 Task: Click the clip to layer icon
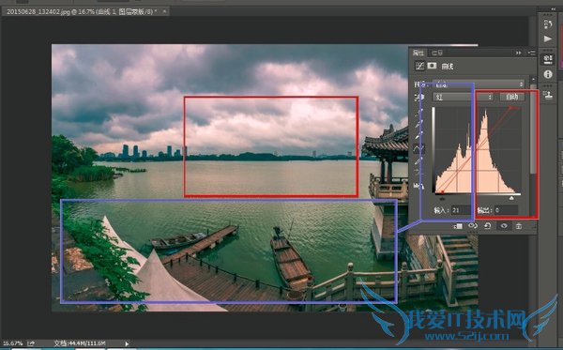tap(458, 226)
